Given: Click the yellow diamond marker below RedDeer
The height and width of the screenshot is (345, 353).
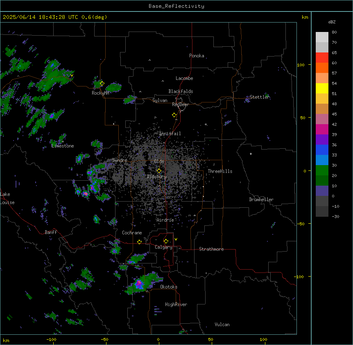Looking at the screenshot, I should point(174,115).
